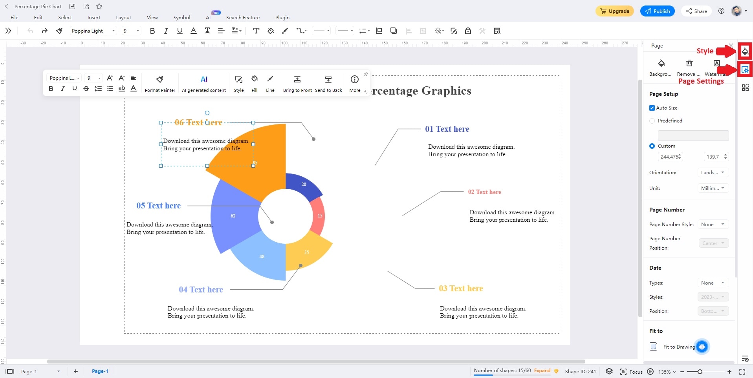Open the Date Types dropdown
Image resolution: width=753 pixels, height=378 pixels.
[713, 283]
